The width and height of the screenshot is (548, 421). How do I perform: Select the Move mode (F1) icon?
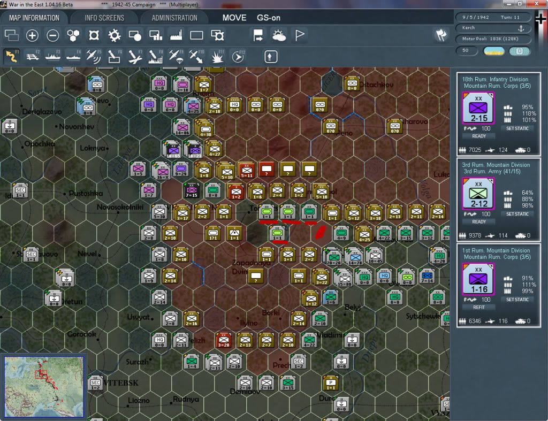coord(12,56)
